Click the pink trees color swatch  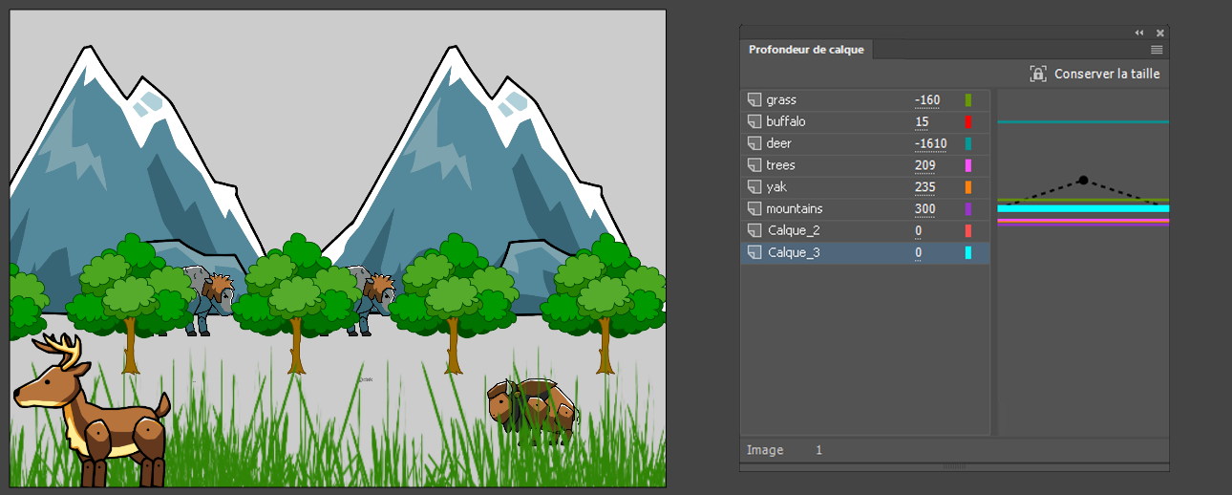coord(968,165)
